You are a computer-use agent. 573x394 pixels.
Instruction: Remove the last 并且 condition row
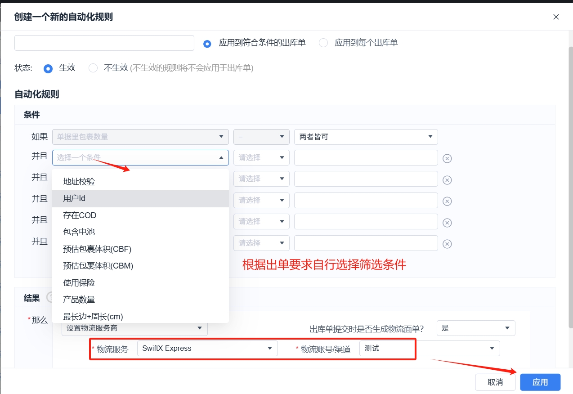point(447,244)
